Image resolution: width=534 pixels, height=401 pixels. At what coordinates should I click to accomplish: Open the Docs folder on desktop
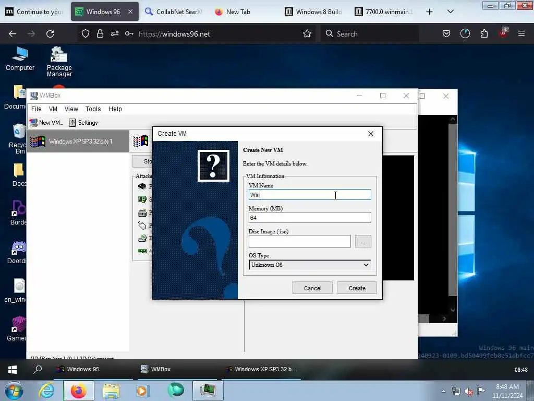coord(19,175)
